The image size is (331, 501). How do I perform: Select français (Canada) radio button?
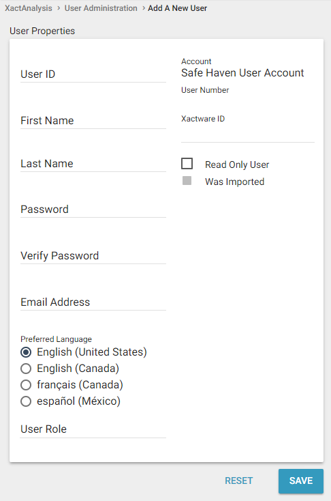(x=26, y=385)
